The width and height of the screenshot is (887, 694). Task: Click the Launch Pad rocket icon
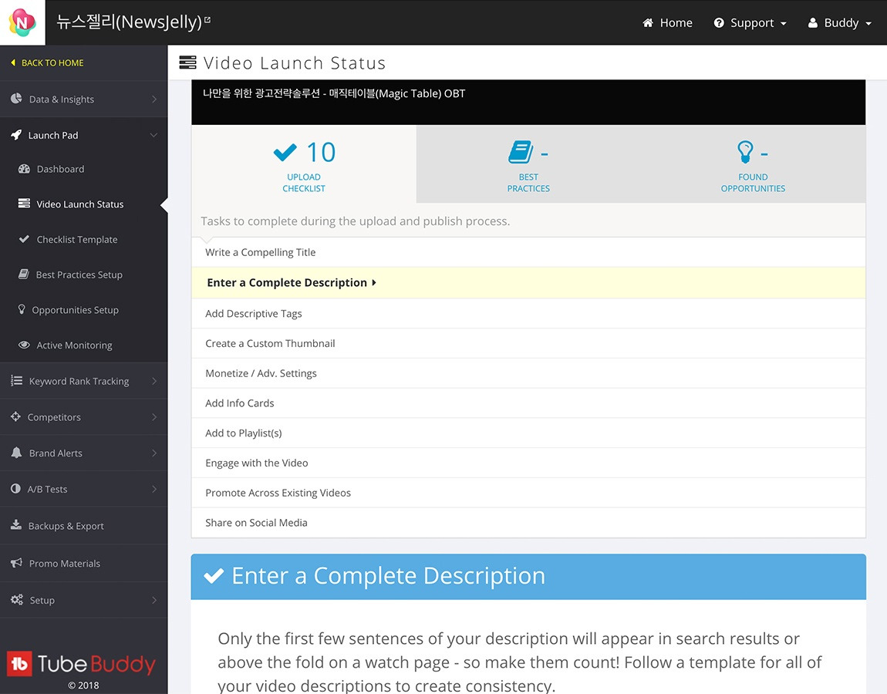pos(16,135)
